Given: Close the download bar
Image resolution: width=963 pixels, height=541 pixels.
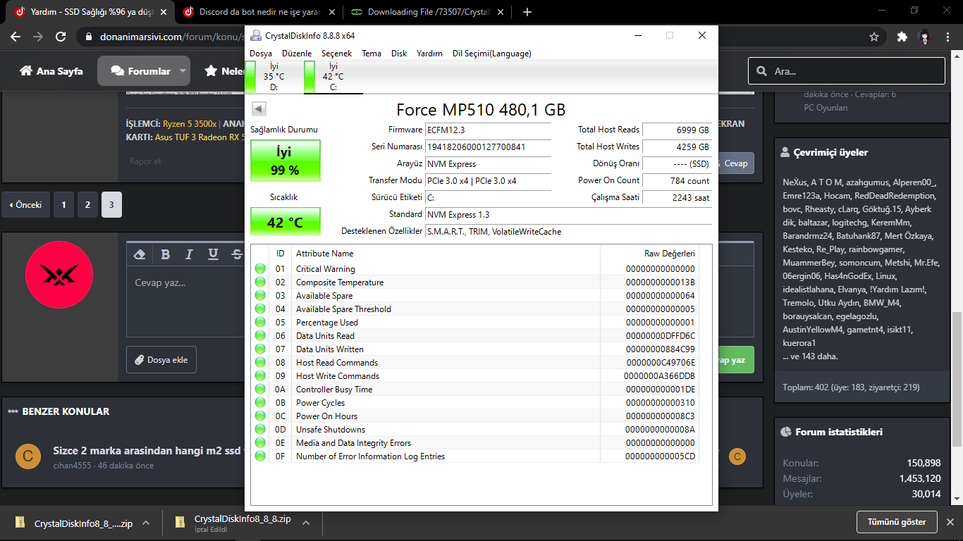Looking at the screenshot, I should [x=950, y=522].
